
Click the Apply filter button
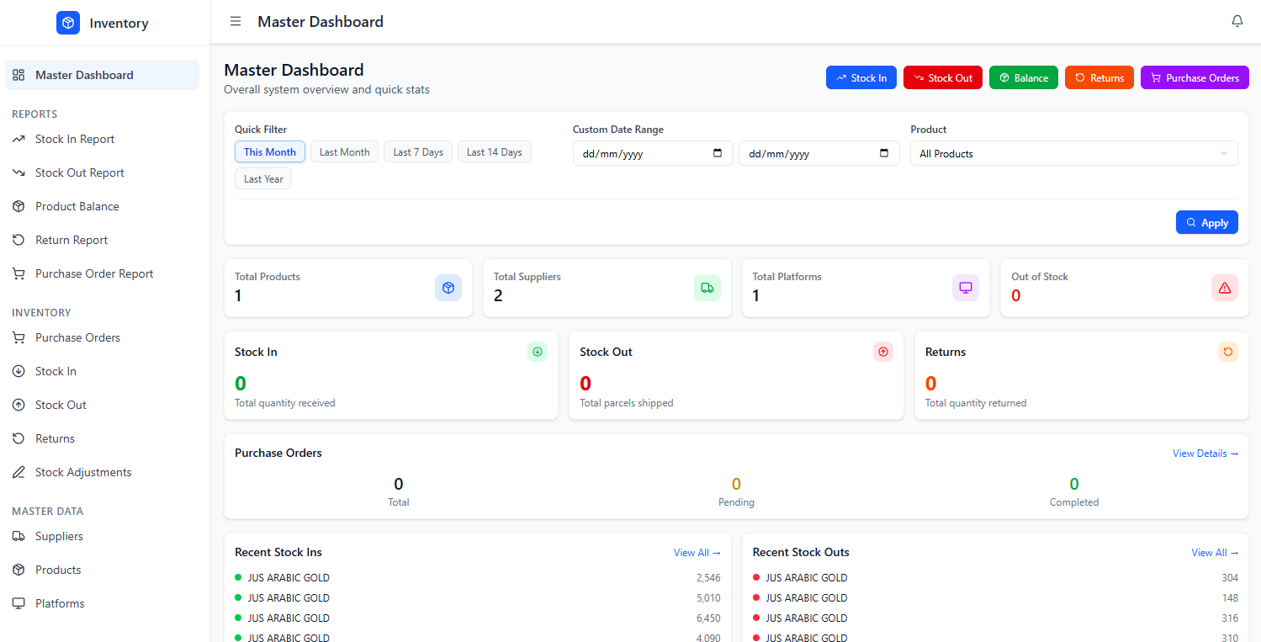(x=1206, y=222)
